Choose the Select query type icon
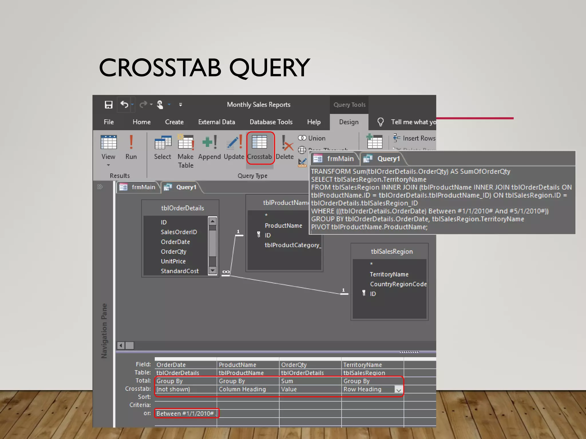 point(163,143)
